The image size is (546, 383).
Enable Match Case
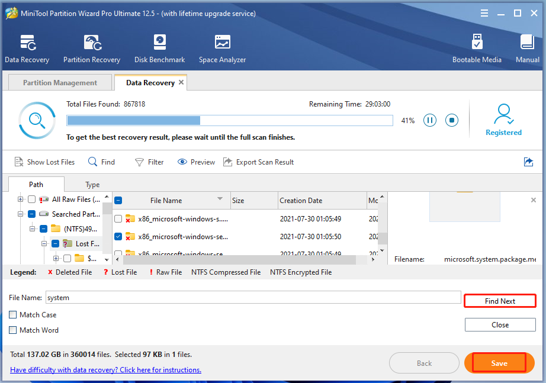tap(13, 315)
